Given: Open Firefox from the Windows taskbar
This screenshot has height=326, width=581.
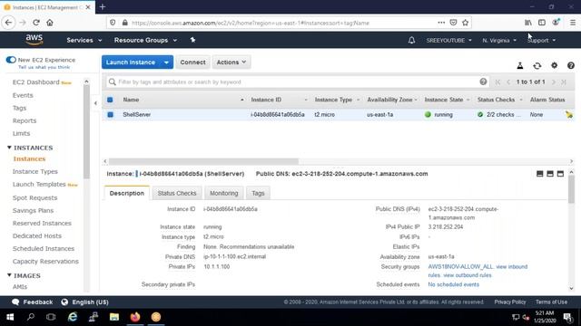Looking at the screenshot, I should click(135, 317).
